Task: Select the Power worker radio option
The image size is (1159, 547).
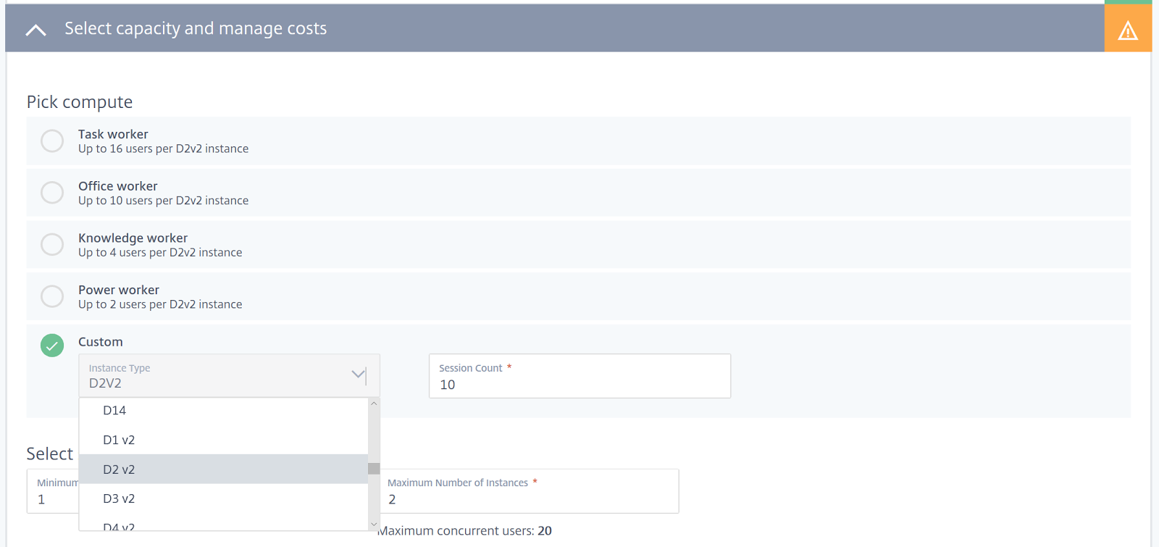Action: [x=52, y=296]
